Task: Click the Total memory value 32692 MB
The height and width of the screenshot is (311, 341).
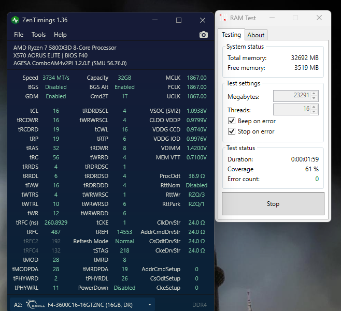Action: pos(305,58)
